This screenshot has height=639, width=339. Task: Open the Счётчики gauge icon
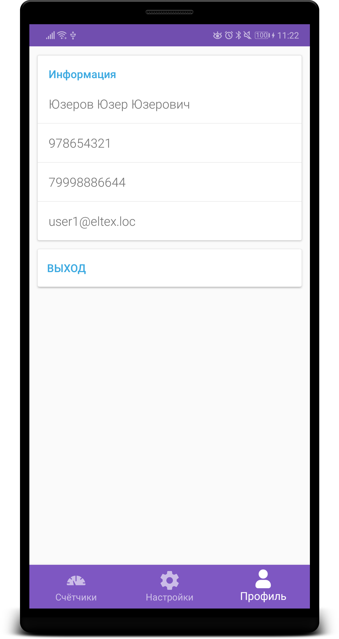coord(76,581)
